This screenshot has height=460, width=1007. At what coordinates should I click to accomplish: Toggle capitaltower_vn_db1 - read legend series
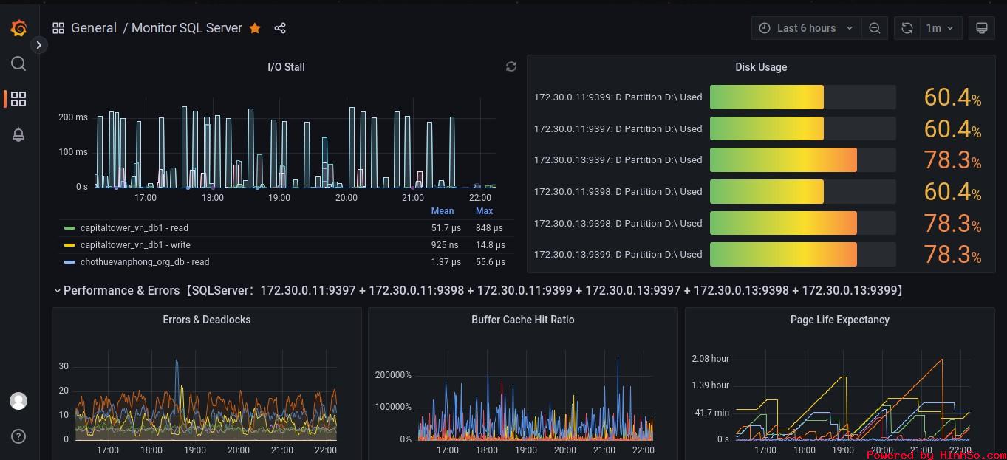click(x=134, y=228)
